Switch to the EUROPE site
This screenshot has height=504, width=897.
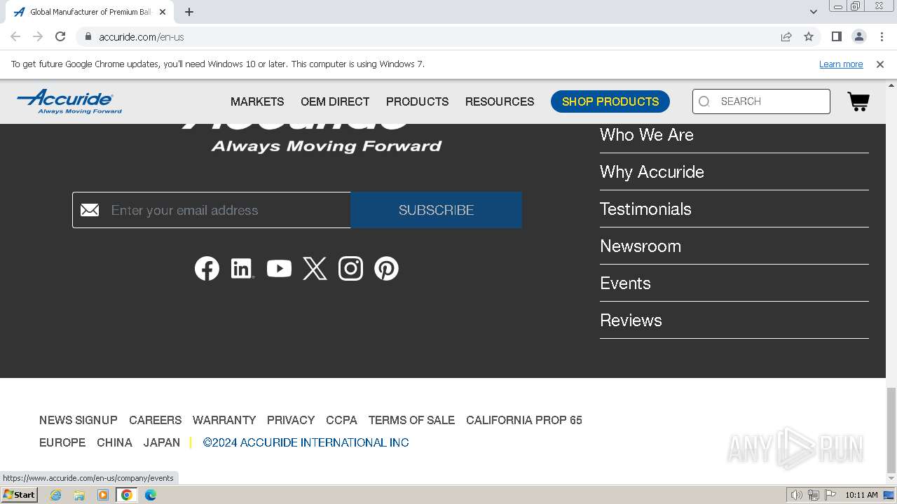pyautogui.click(x=62, y=442)
